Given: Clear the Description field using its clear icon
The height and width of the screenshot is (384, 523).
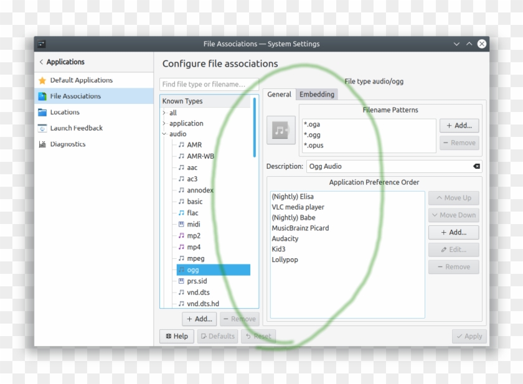Looking at the screenshot, I should pyautogui.click(x=476, y=166).
